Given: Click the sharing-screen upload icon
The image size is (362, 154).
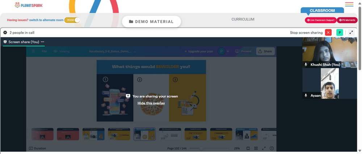Looking at the screenshot, I should pos(128,96).
